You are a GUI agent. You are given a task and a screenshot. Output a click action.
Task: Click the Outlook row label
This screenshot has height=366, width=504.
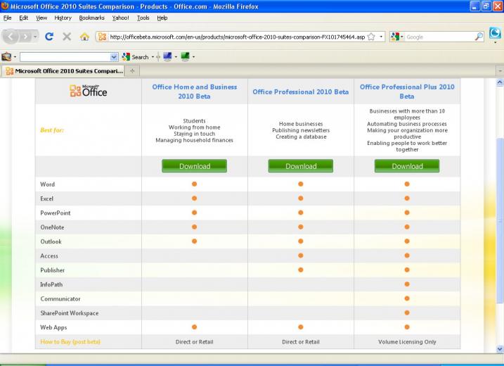pyautogui.click(x=51, y=241)
